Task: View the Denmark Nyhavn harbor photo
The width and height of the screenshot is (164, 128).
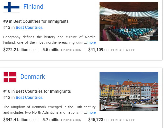Action: pyautogui.click(x=129, y=91)
